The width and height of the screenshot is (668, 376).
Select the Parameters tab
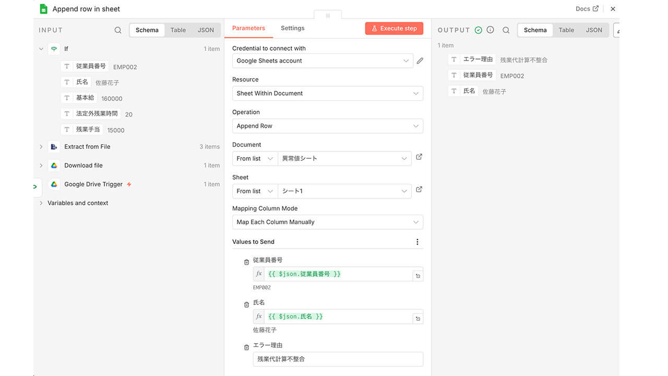(x=248, y=28)
